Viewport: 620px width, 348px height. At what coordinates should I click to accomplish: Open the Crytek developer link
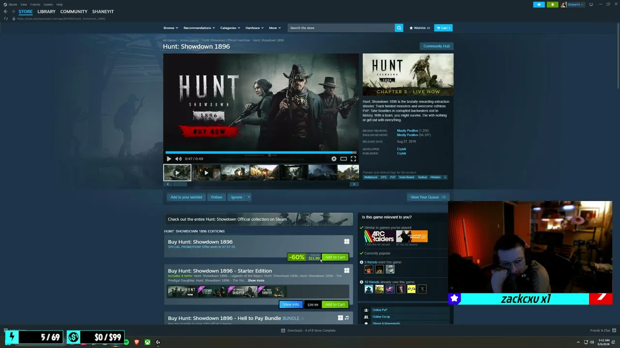402,149
